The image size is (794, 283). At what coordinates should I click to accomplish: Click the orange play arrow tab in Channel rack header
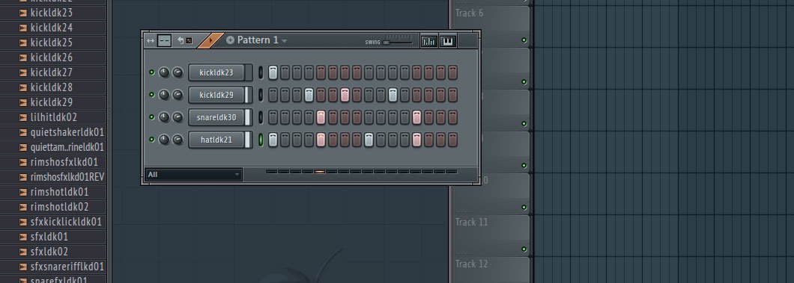point(210,40)
